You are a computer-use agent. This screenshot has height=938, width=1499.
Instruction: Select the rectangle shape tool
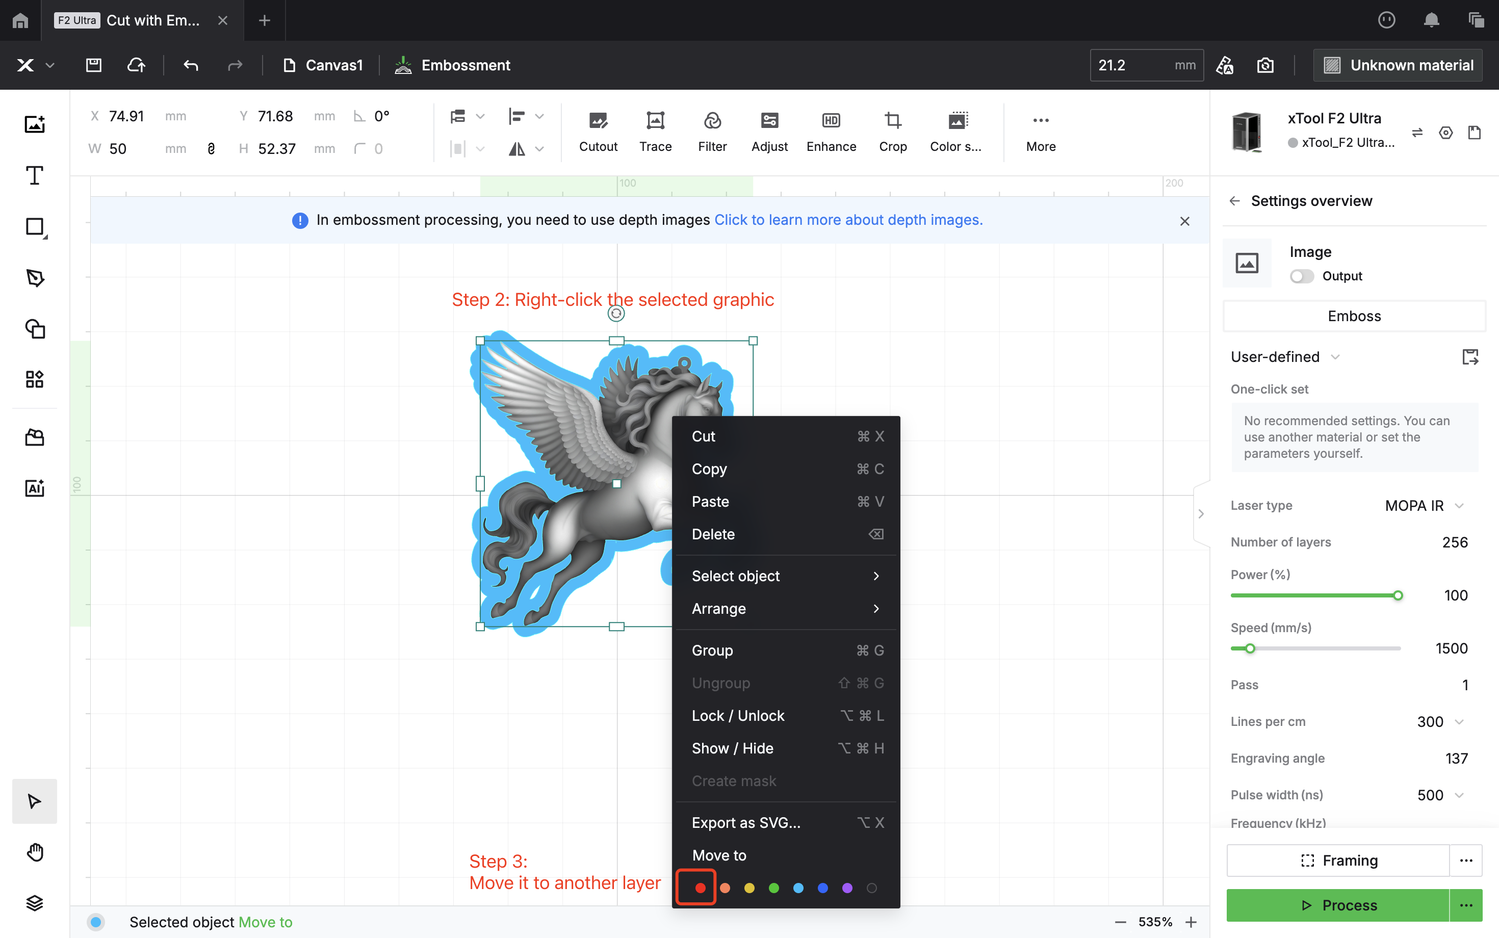pyautogui.click(x=35, y=227)
